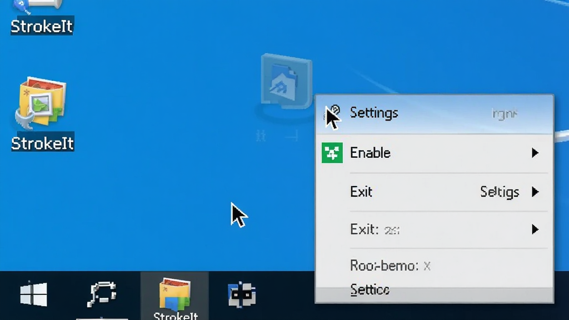The height and width of the screenshot is (320, 569).
Task: Click the Seltigs text in the menu
Action: click(x=500, y=192)
